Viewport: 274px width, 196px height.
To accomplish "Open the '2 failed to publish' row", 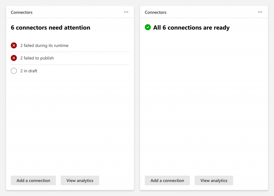I will tap(70, 58).
